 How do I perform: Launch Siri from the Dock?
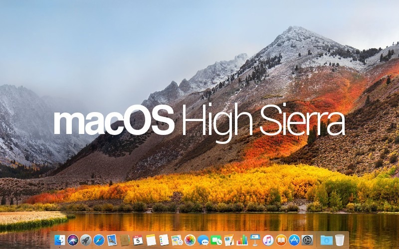73,240
